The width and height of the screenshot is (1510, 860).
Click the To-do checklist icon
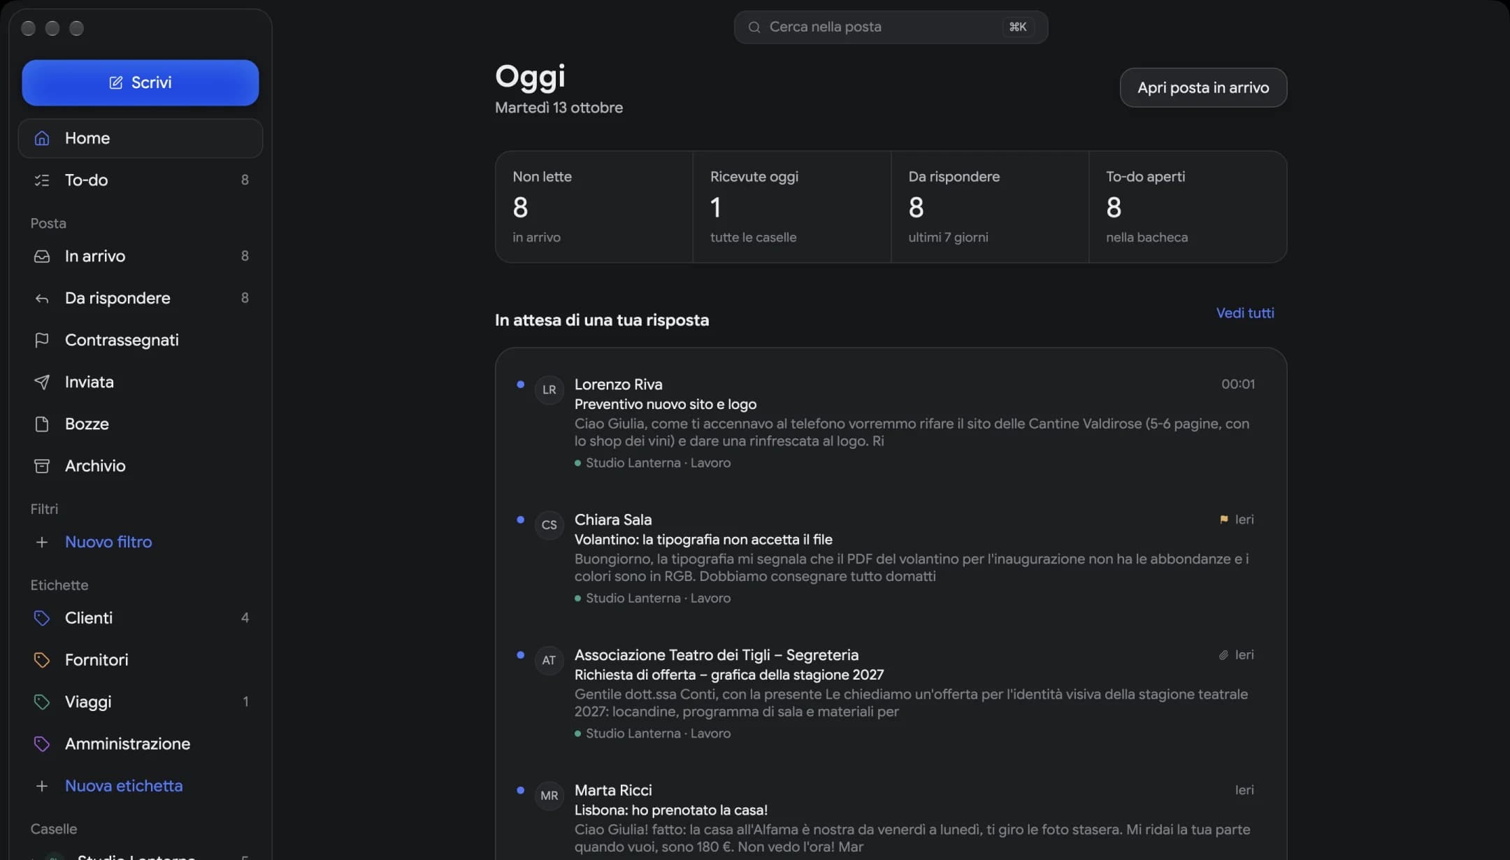(x=42, y=180)
